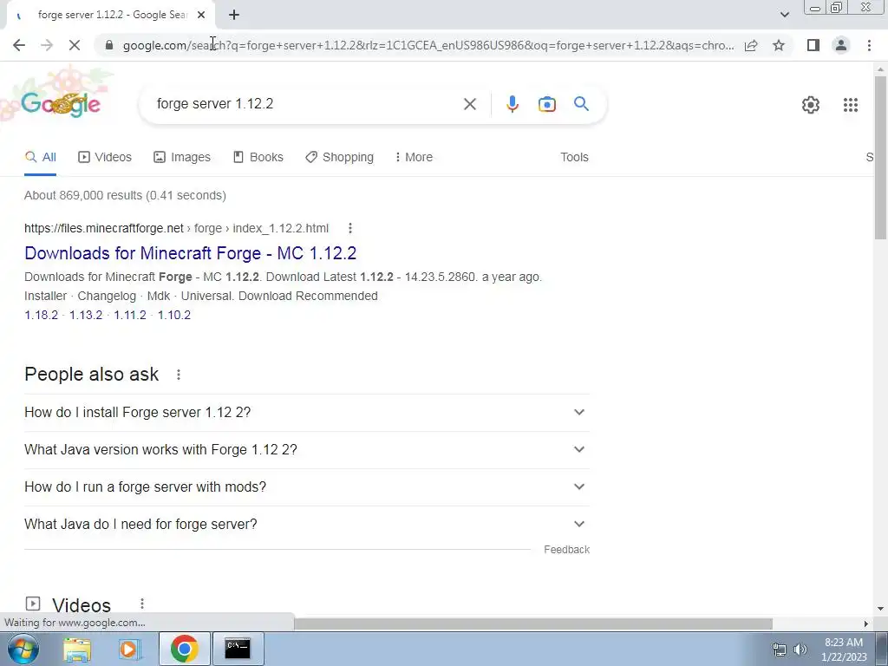888x666 pixels.
Task: Click the address bar URL
Action: coord(428,45)
